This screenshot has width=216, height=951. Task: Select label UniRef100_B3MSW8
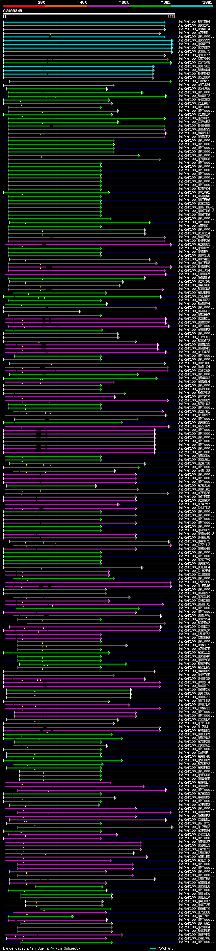(194, 289)
